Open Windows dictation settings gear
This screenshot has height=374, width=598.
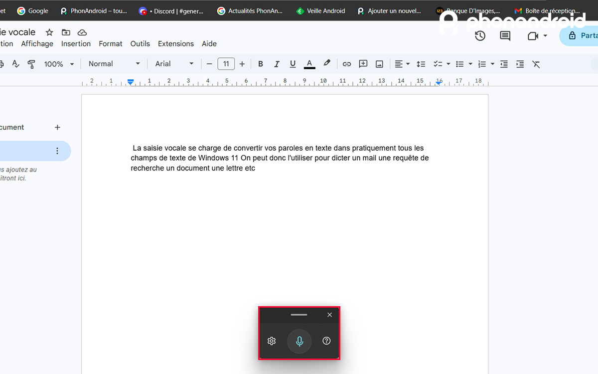point(272,341)
